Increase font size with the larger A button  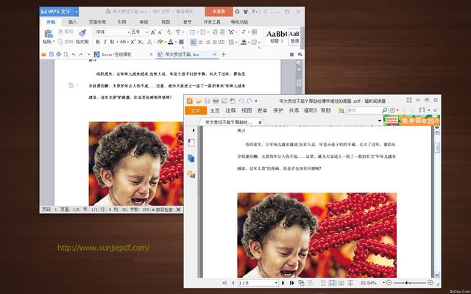point(153,32)
